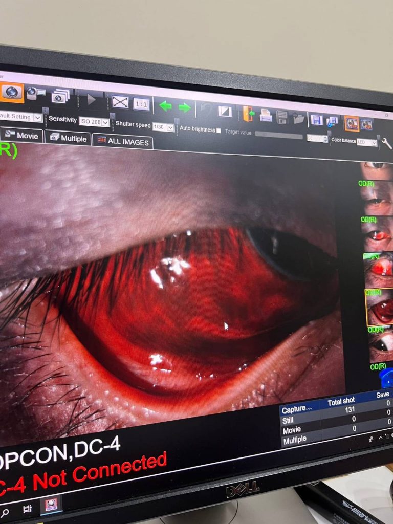
Task: Go to next image with green right arrow
Action: 184,107
